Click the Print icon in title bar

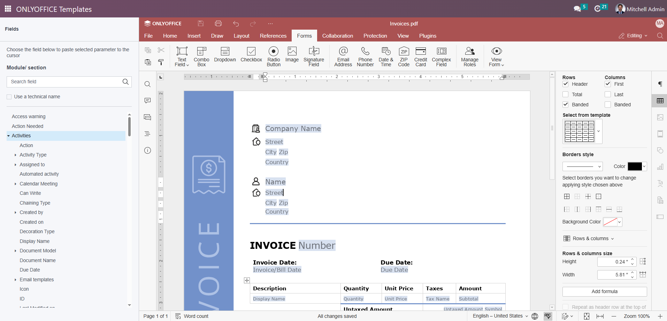coord(219,23)
